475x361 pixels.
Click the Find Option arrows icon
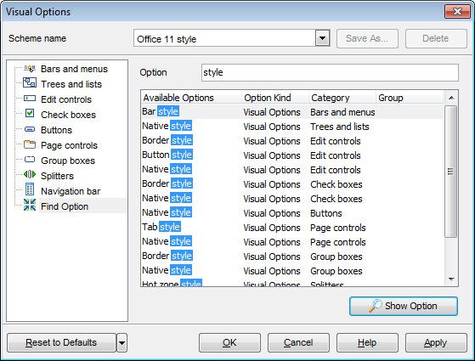point(30,205)
